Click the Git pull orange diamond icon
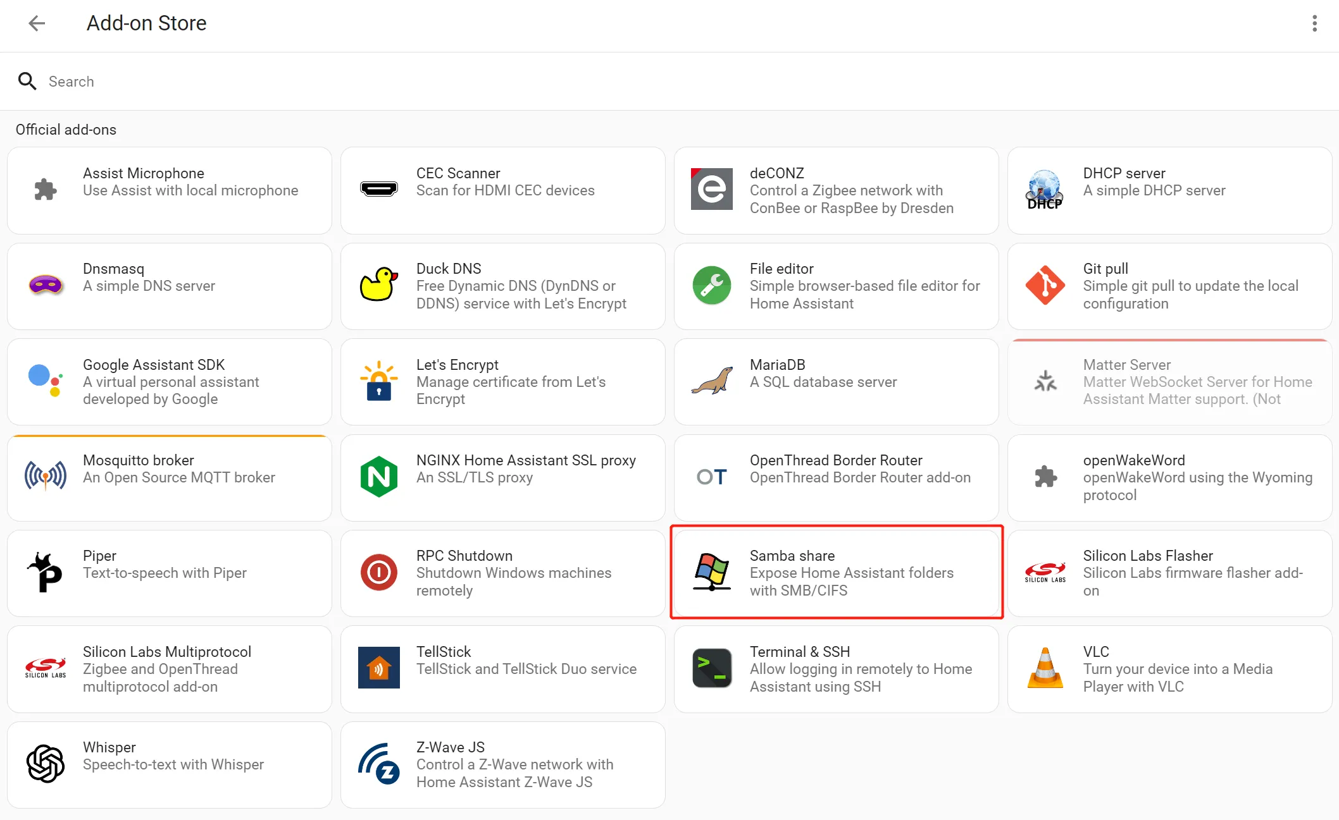Image resolution: width=1339 pixels, height=820 pixels. pyautogui.click(x=1045, y=285)
